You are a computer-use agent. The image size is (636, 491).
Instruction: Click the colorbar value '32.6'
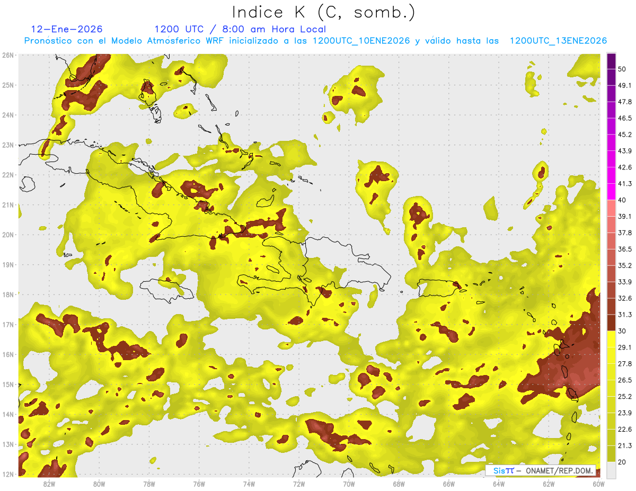click(625, 298)
